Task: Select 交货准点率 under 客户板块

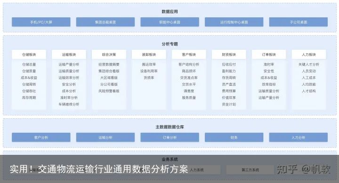Action: pyautogui.click(x=189, y=77)
